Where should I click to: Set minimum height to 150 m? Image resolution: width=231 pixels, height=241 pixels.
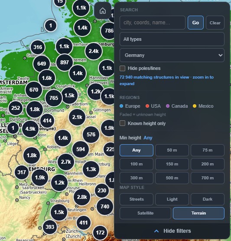pos(172,164)
